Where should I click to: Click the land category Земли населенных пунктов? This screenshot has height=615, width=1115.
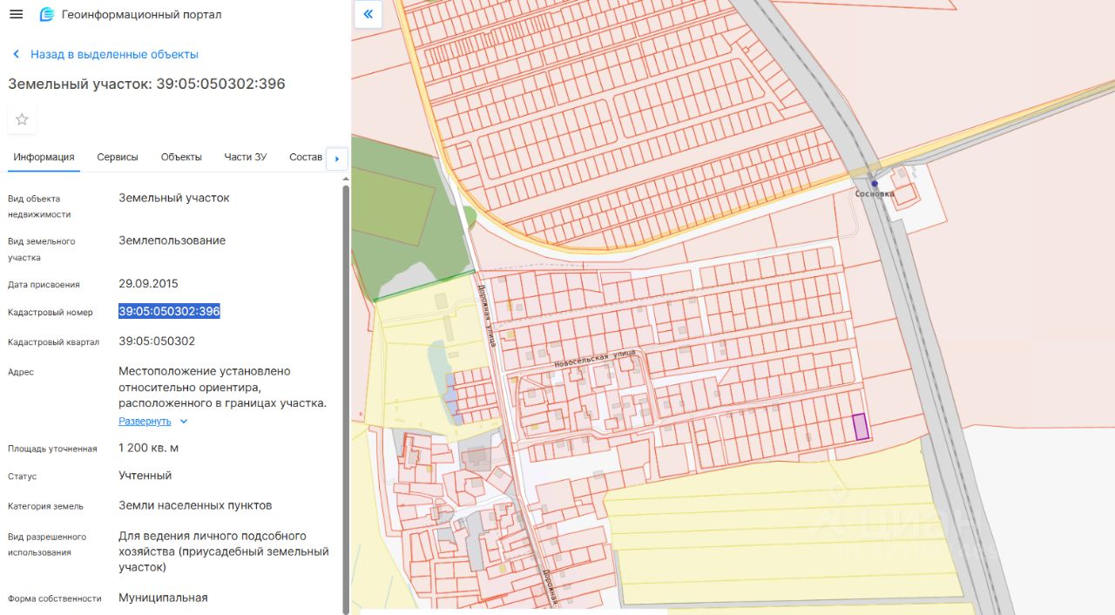click(195, 505)
